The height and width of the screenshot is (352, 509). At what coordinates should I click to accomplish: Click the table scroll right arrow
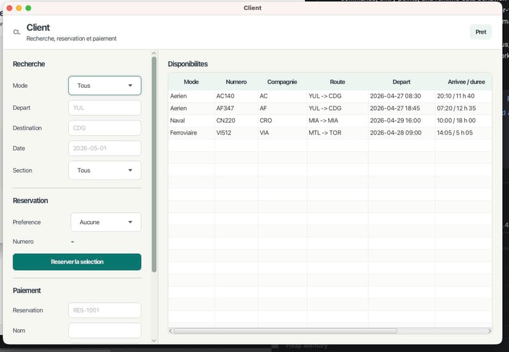pyautogui.click(x=489, y=331)
